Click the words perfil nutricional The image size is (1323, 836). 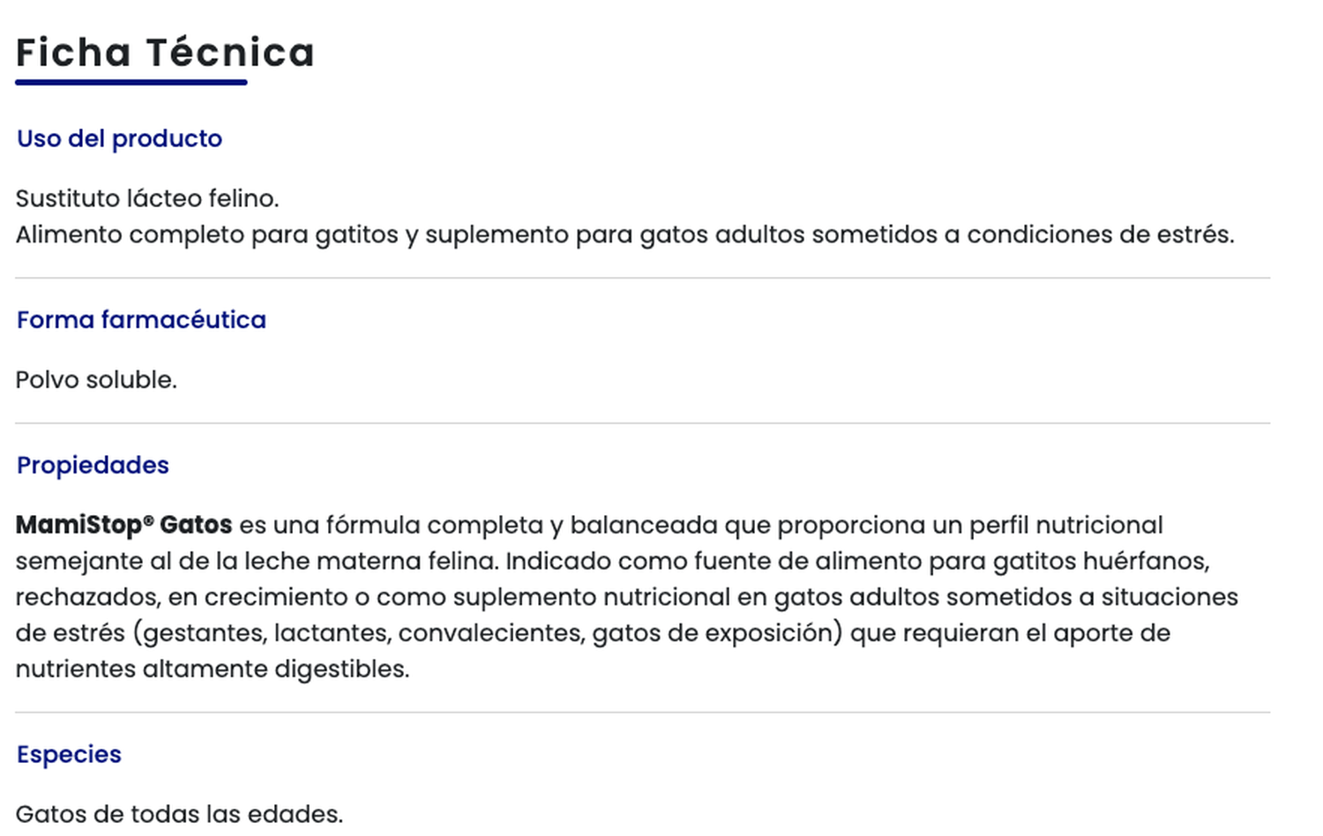click(x=1065, y=526)
